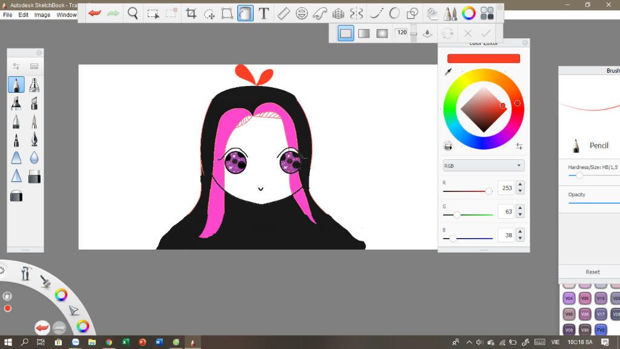Open Brush Properties from palette header
This screenshot has height=349, width=620.
tap(16, 67)
